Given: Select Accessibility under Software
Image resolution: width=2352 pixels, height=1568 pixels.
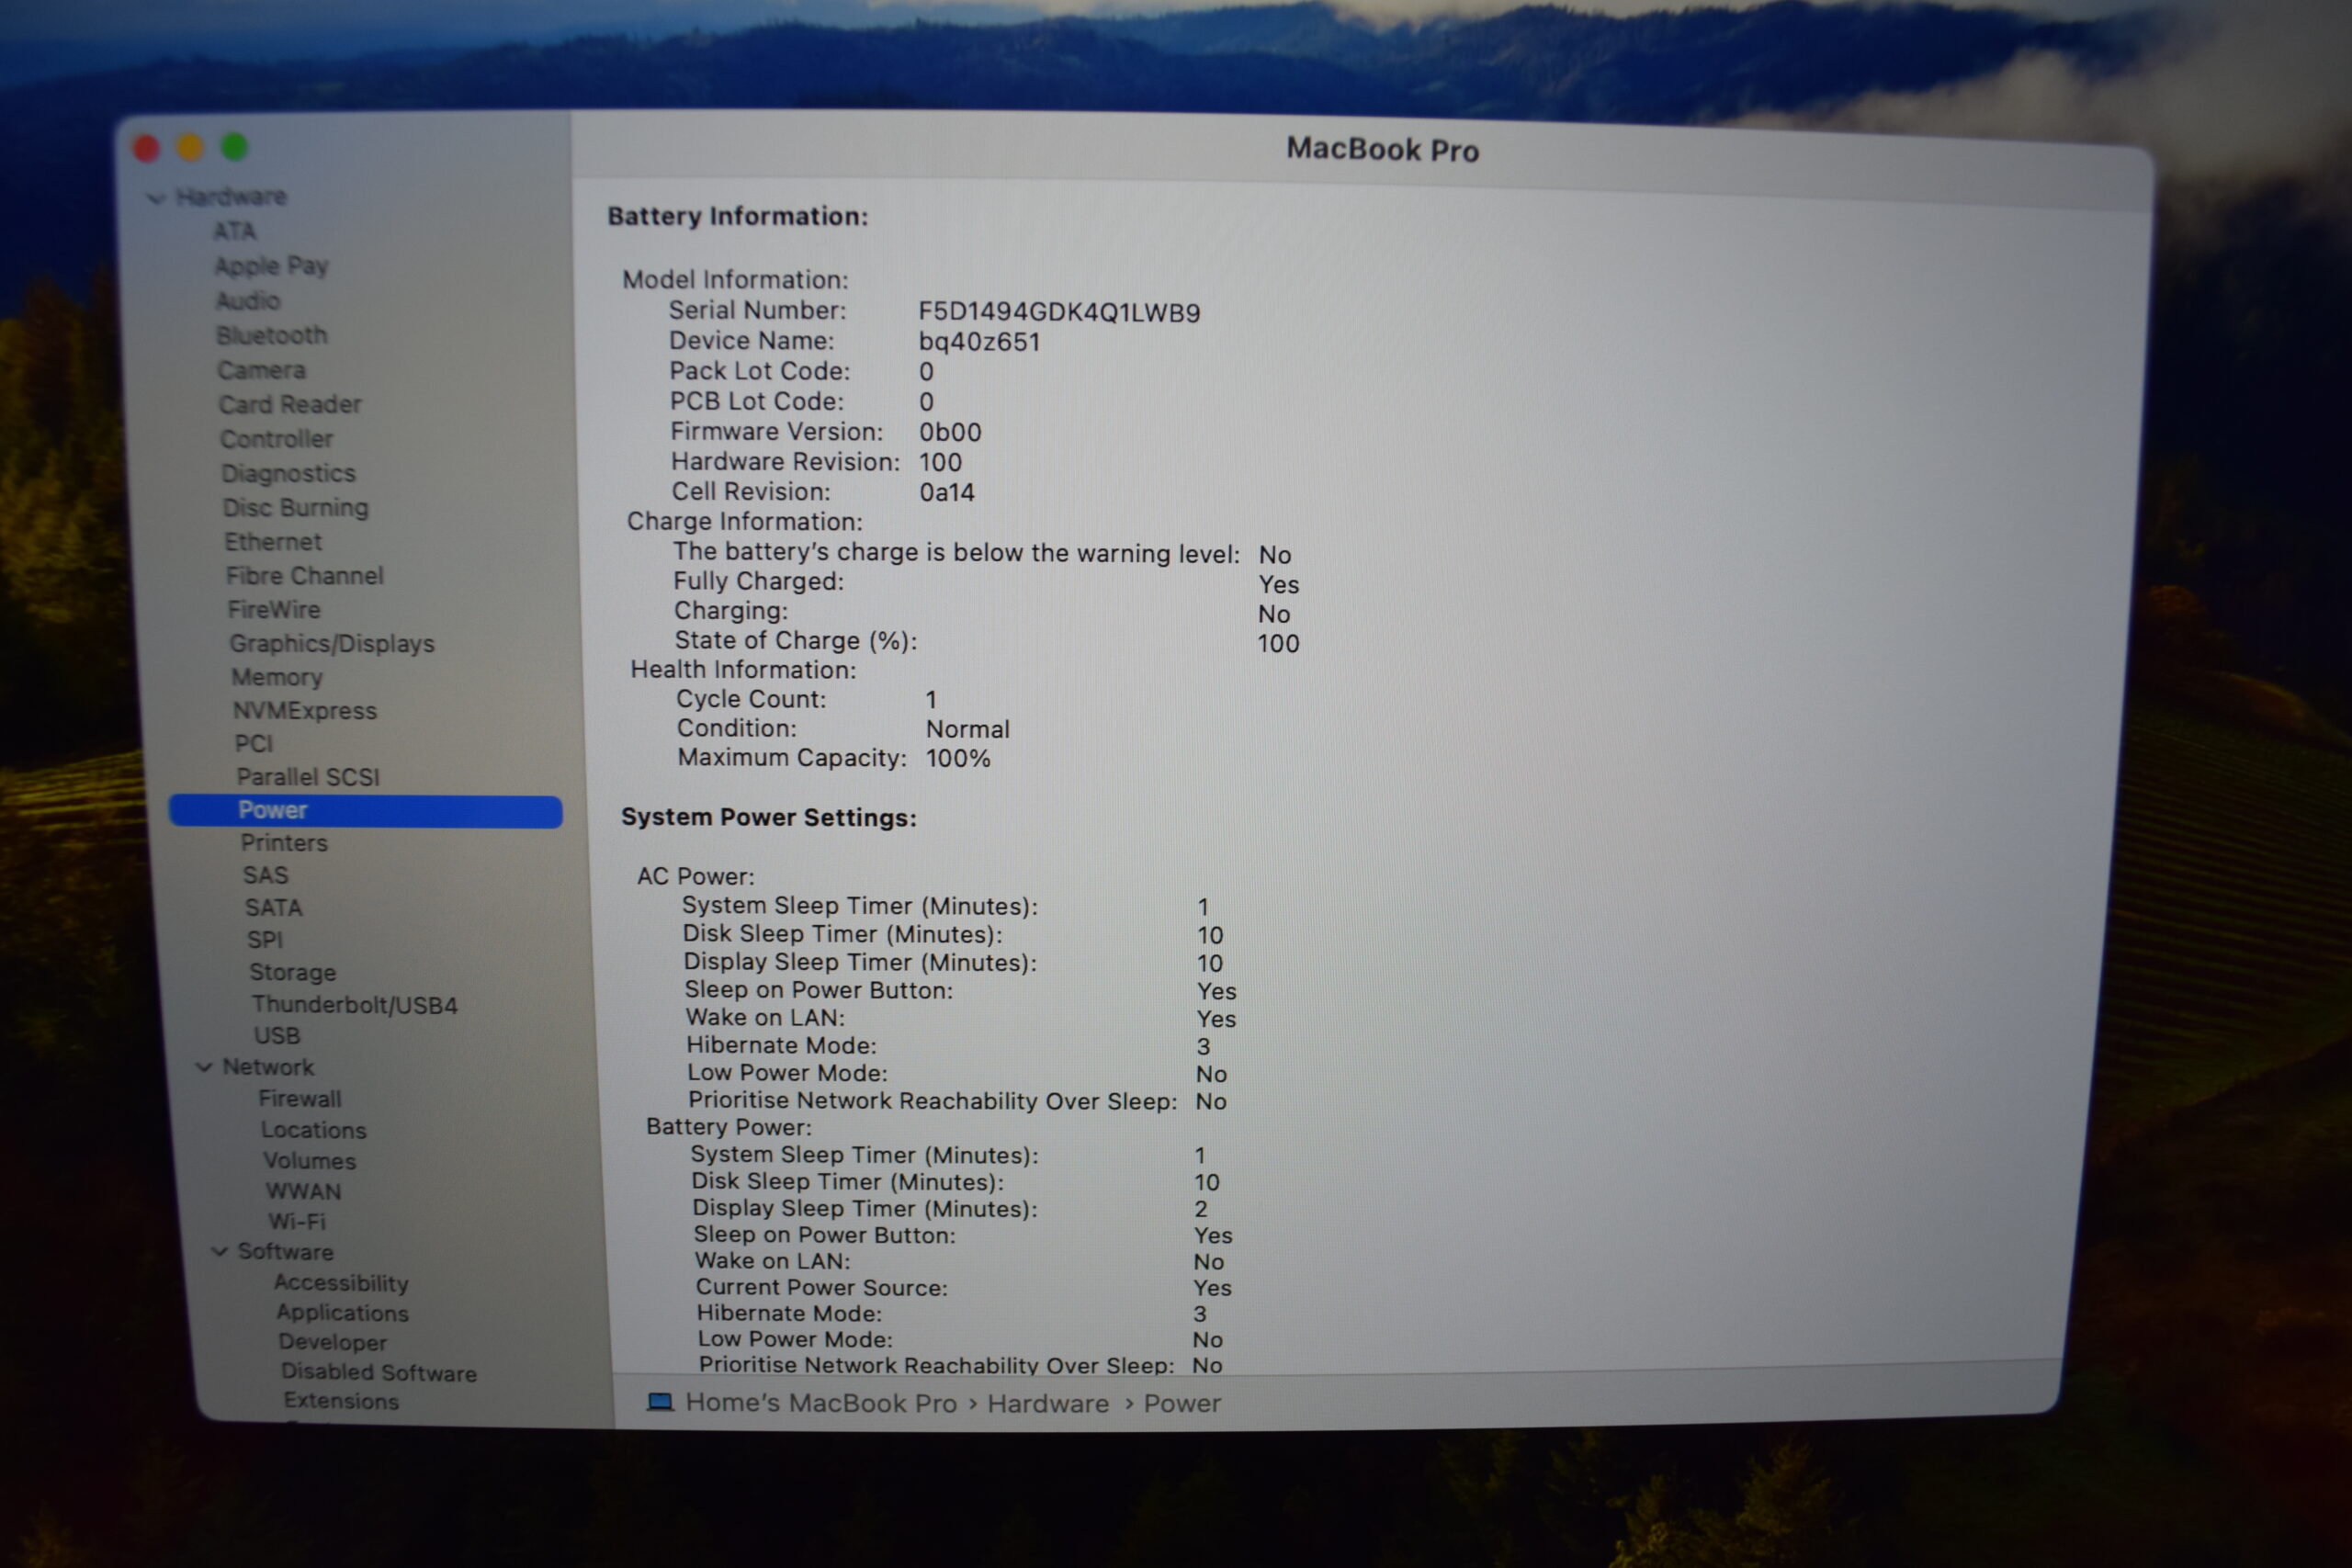Looking at the screenshot, I should (341, 1283).
